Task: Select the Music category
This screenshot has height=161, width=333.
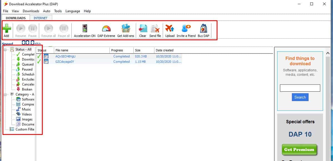Action: [x=26, y=109]
